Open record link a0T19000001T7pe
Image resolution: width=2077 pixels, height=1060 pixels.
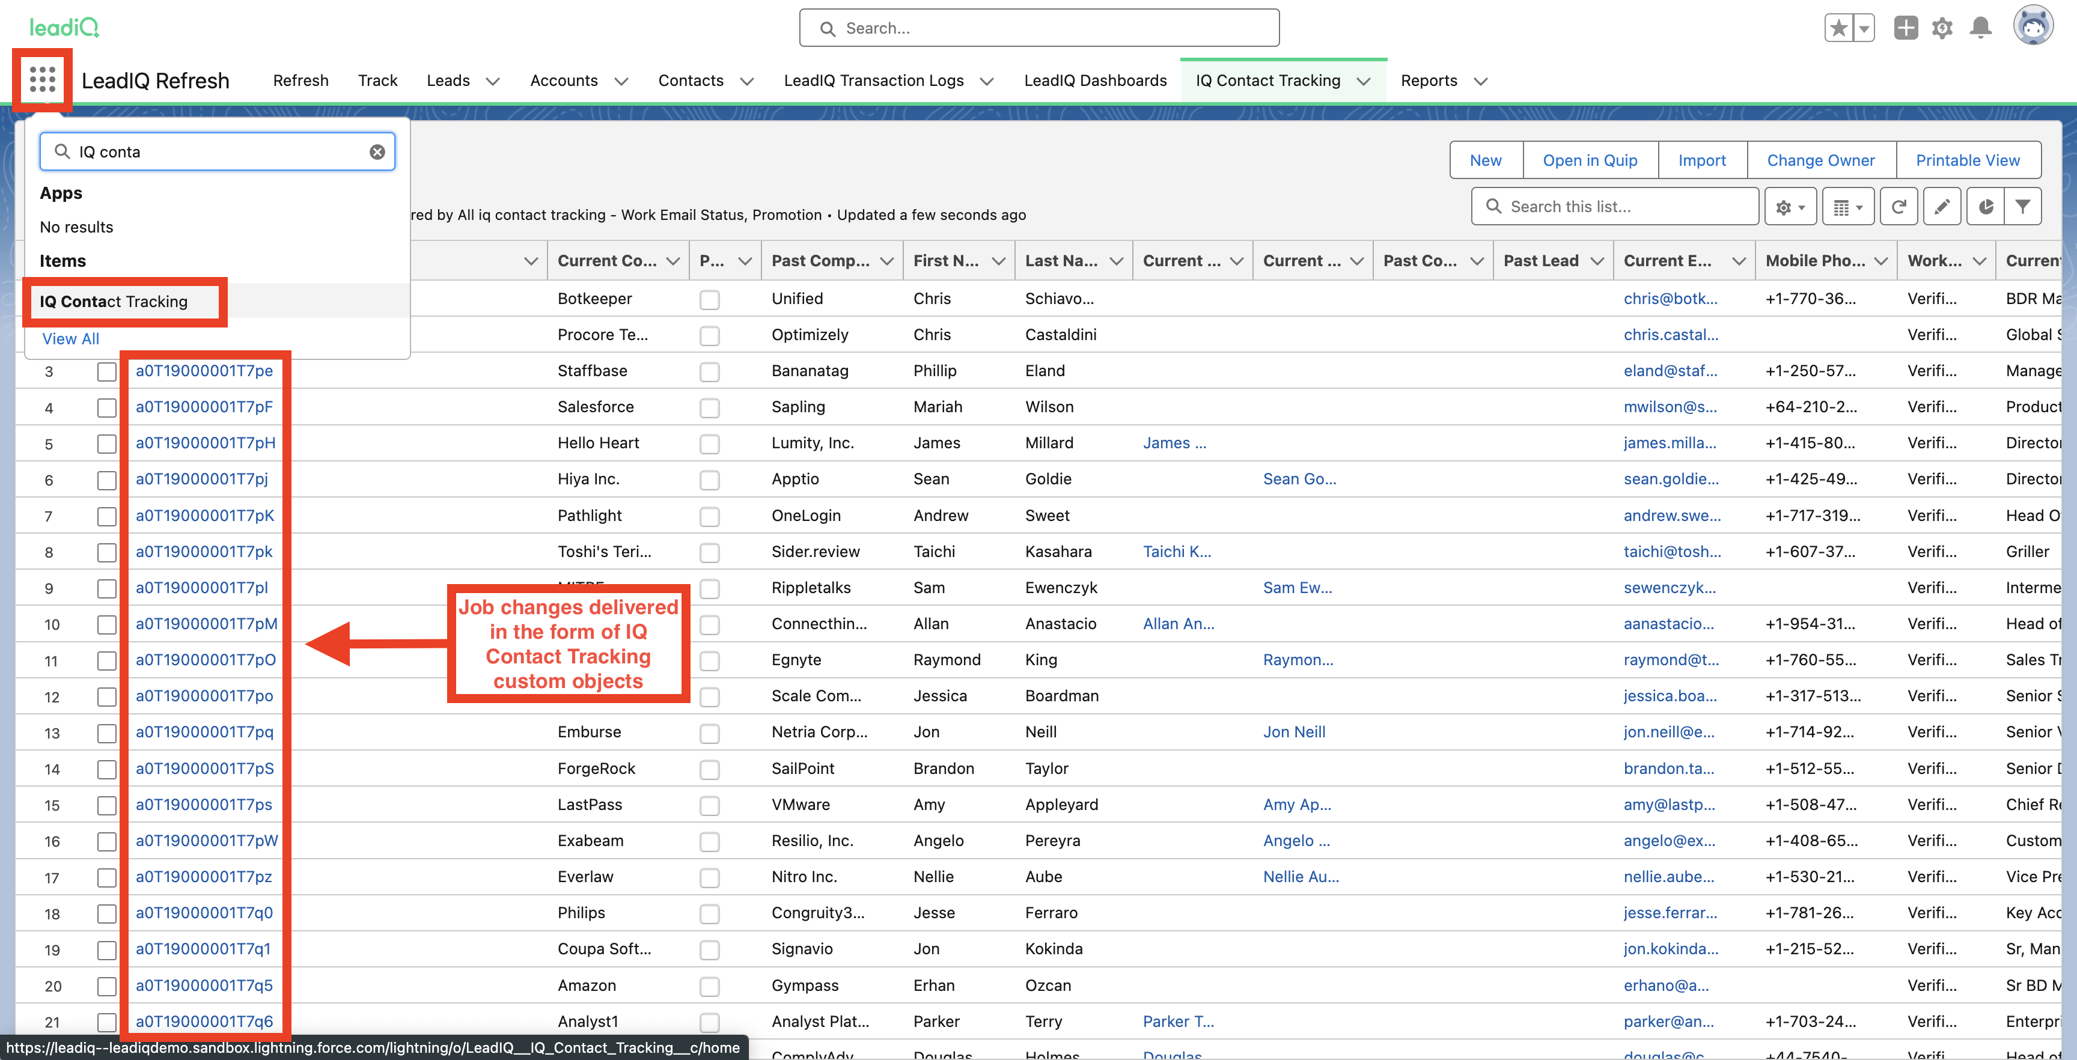(204, 371)
